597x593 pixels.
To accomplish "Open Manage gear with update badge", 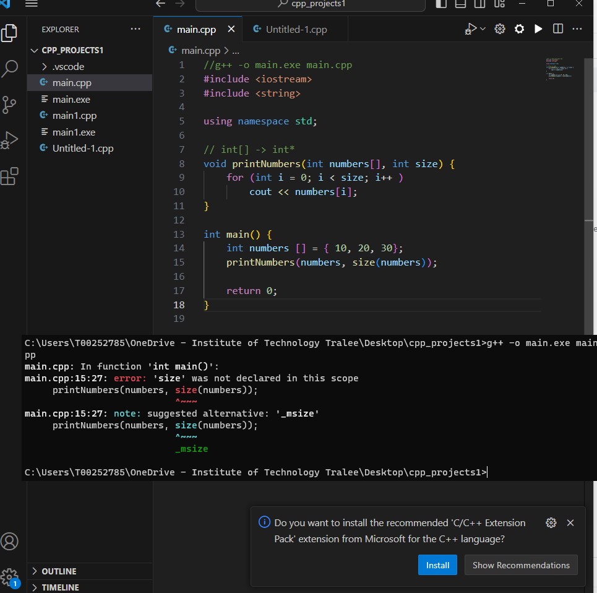I will pyautogui.click(x=9, y=578).
